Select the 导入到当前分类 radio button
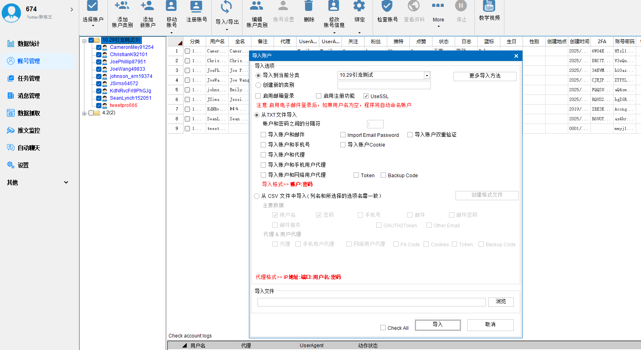Screen dimensions: 641x350 (258, 75)
